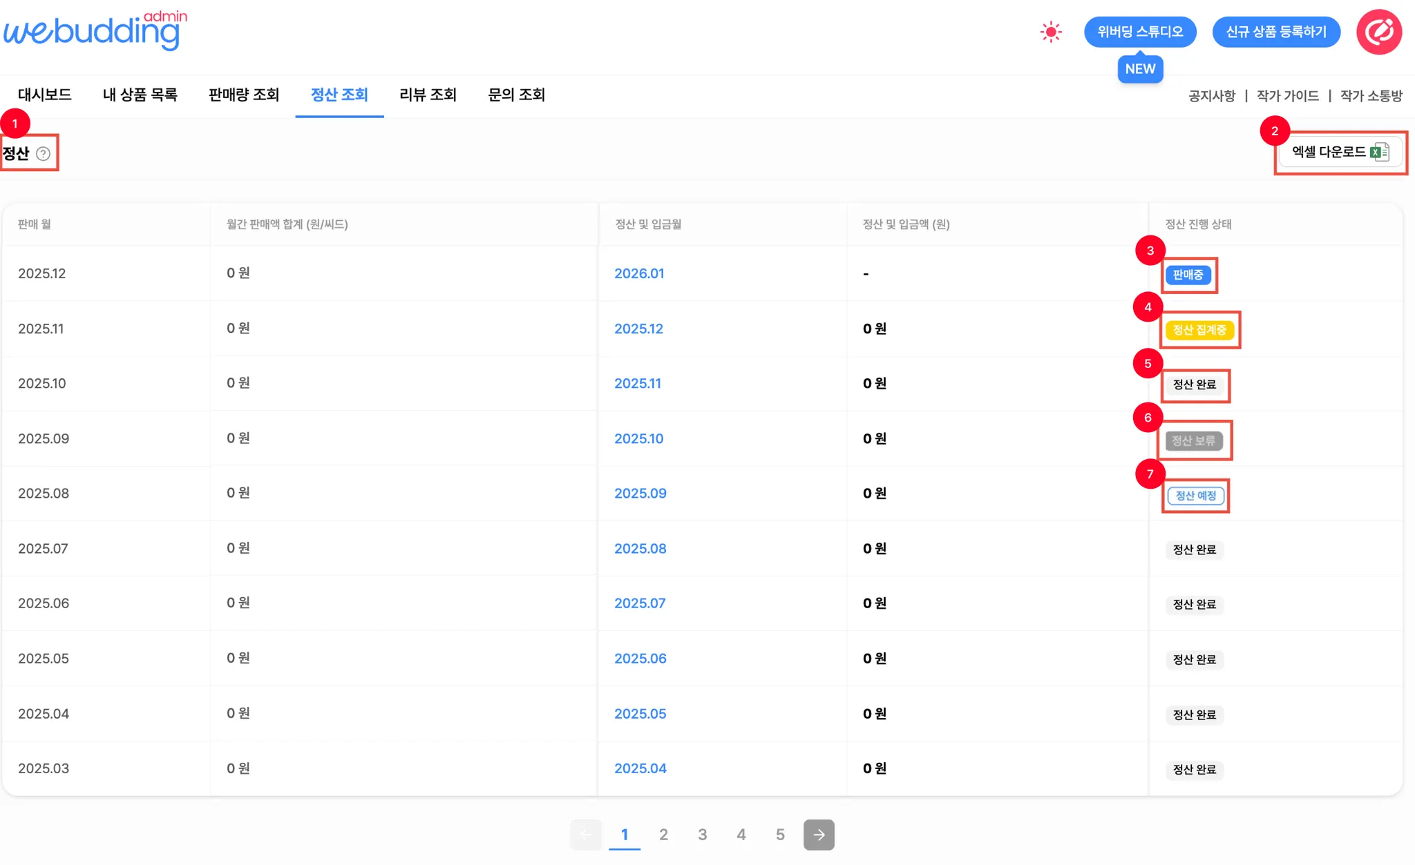Viewport: 1415px width, 865px height.
Task: Click the disabled previous page arrow
Action: (x=585, y=835)
